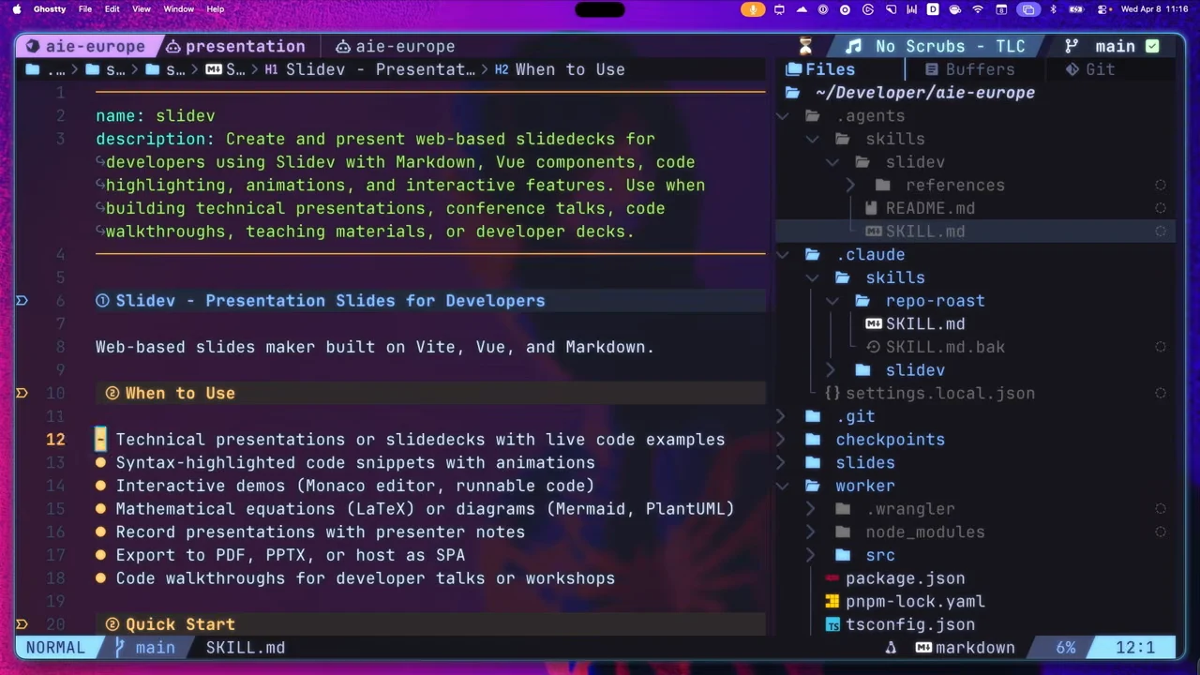Switch to the presentation tab
Screen dimensions: 1200x675
coord(234,46)
